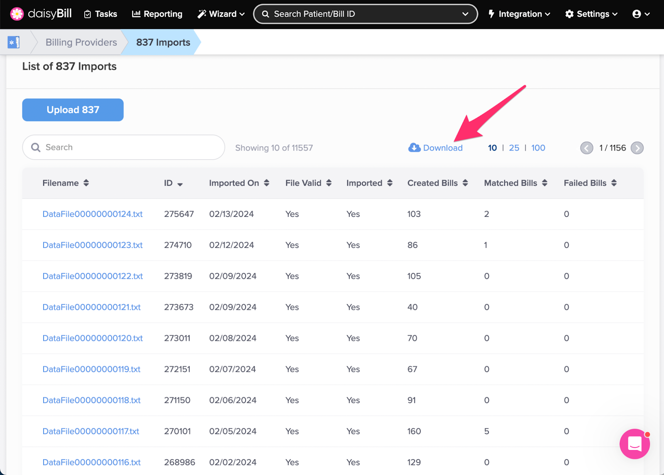This screenshot has width=664, height=475.
Task: Open DataFile00000000124.txt
Action: click(x=93, y=214)
